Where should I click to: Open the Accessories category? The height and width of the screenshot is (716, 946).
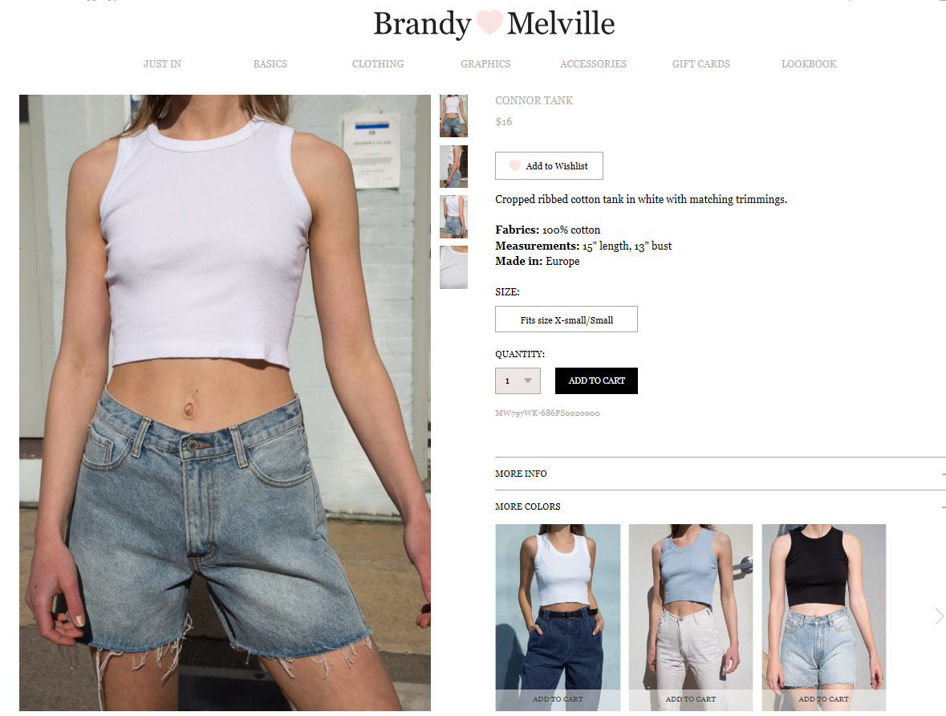point(593,63)
